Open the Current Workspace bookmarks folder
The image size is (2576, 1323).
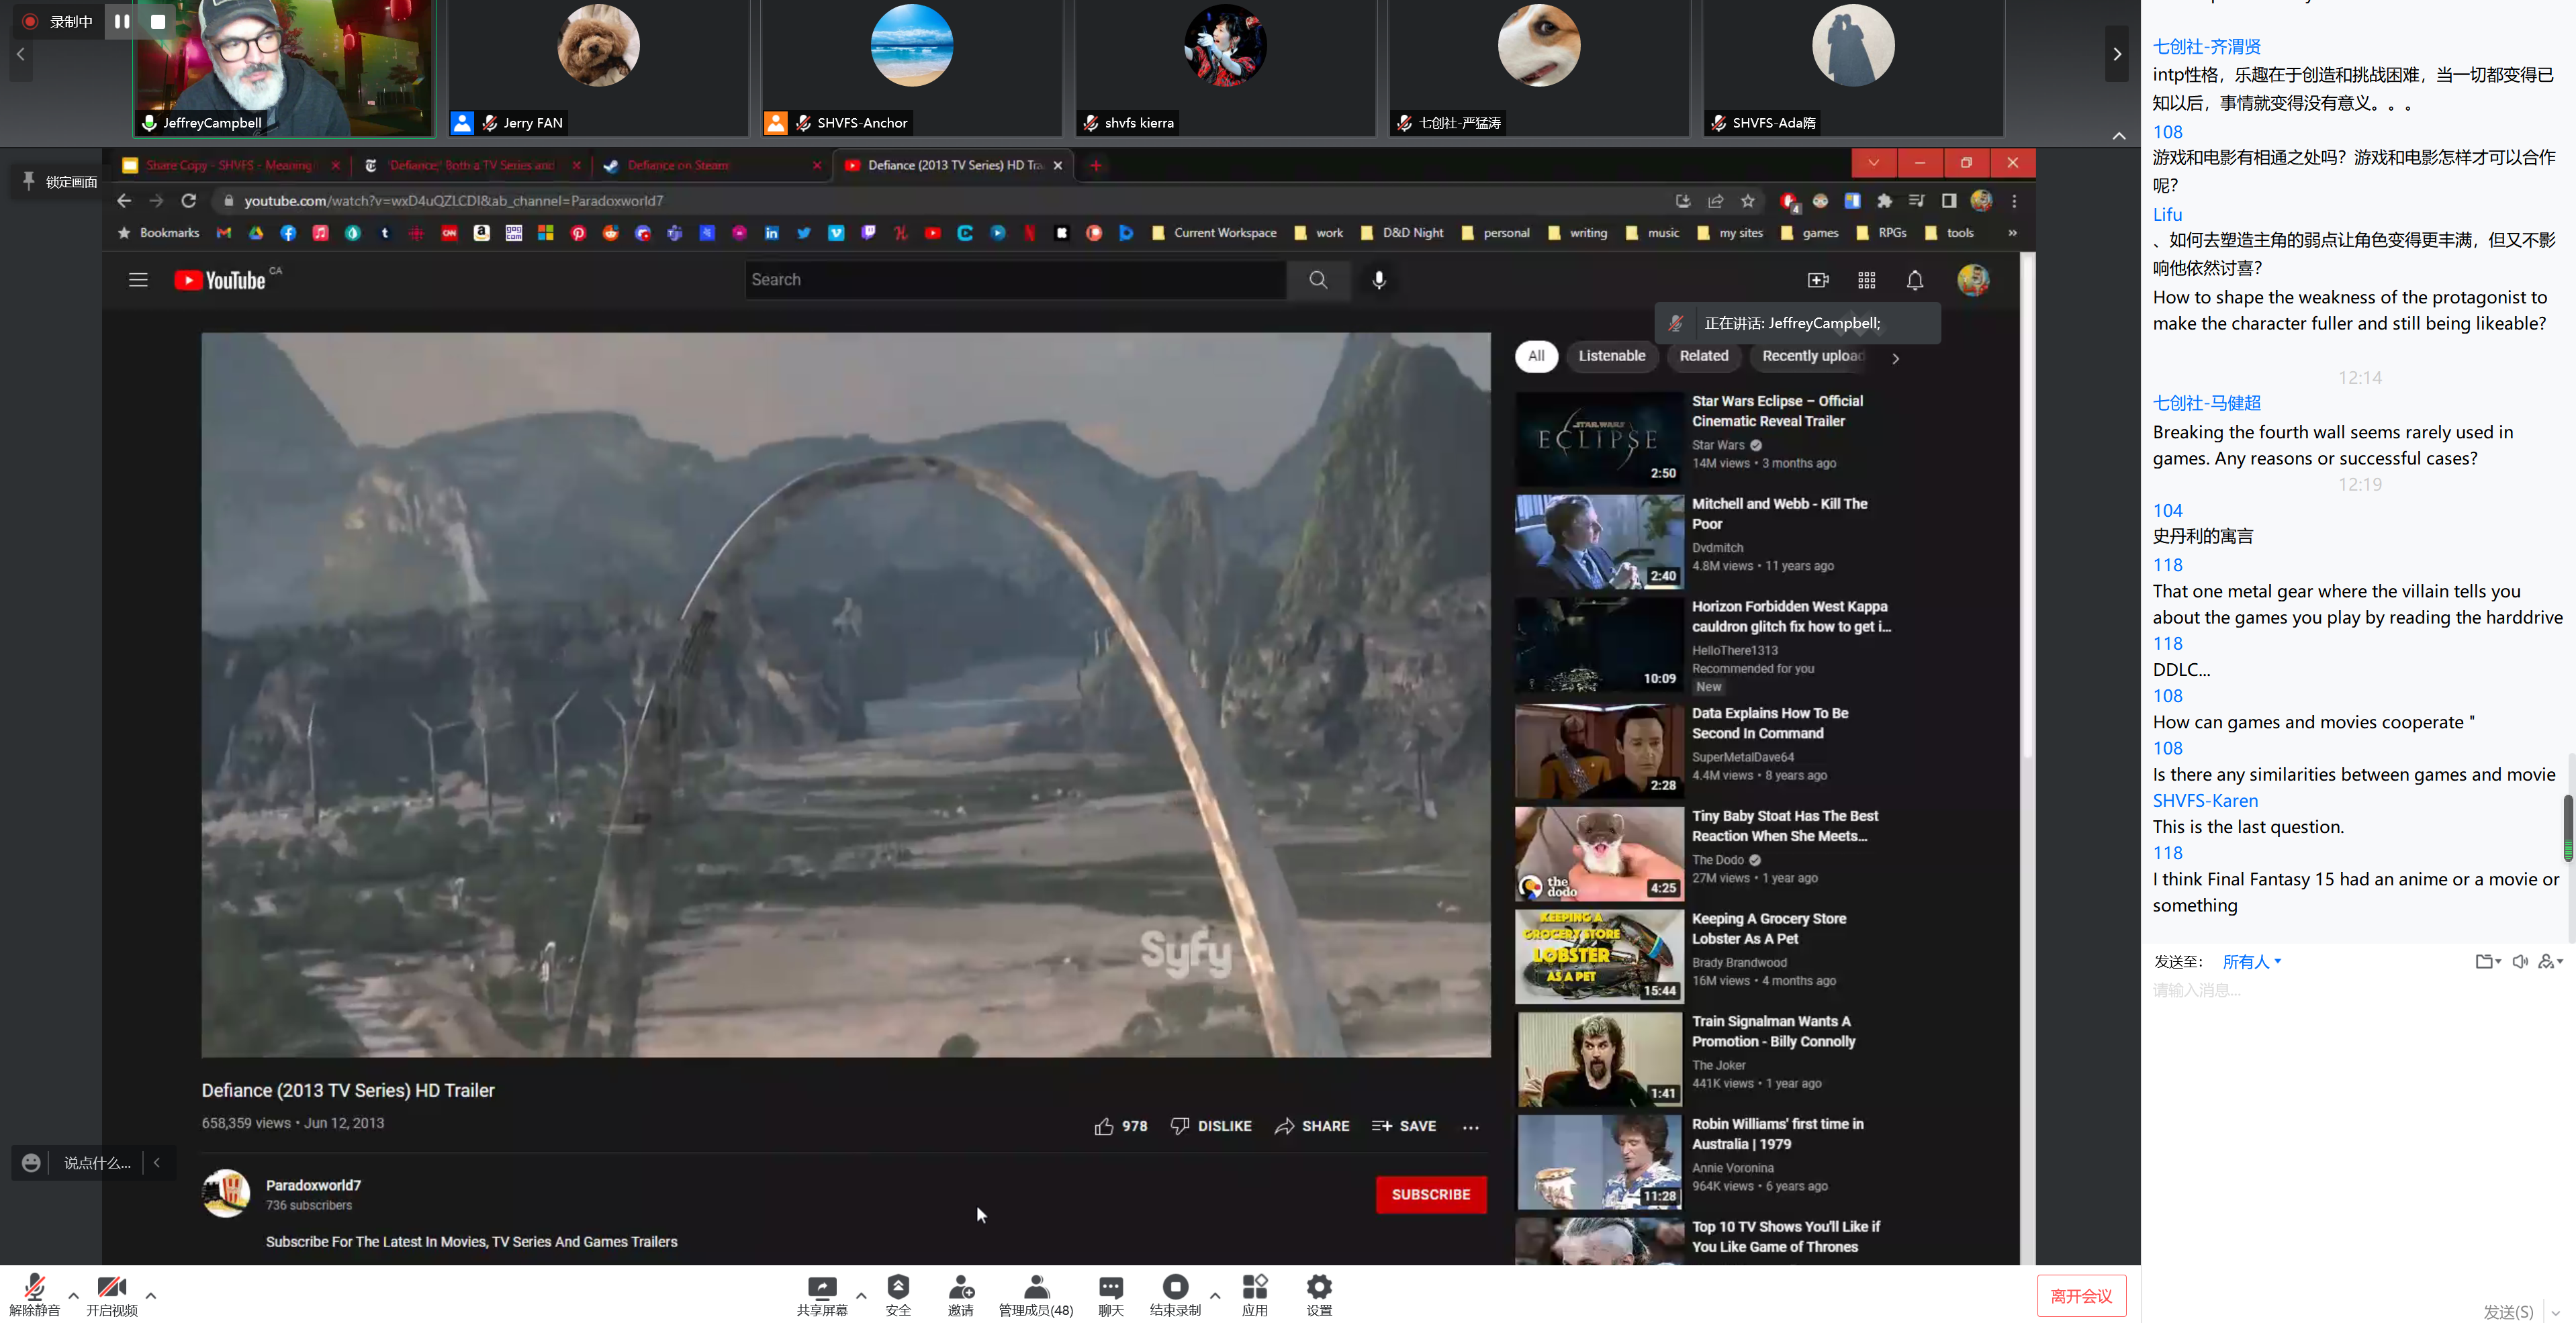tap(1214, 233)
